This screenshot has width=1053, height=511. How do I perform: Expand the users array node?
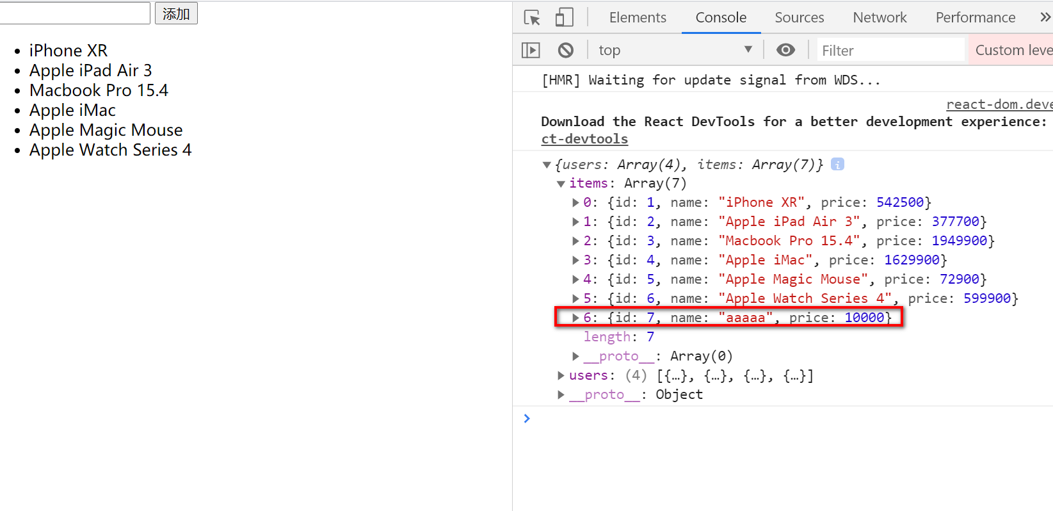[x=561, y=375]
